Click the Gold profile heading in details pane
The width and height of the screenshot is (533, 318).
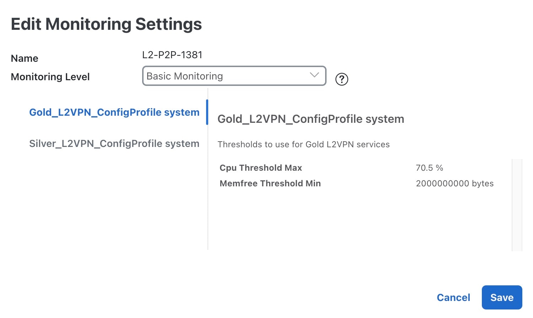point(311,119)
